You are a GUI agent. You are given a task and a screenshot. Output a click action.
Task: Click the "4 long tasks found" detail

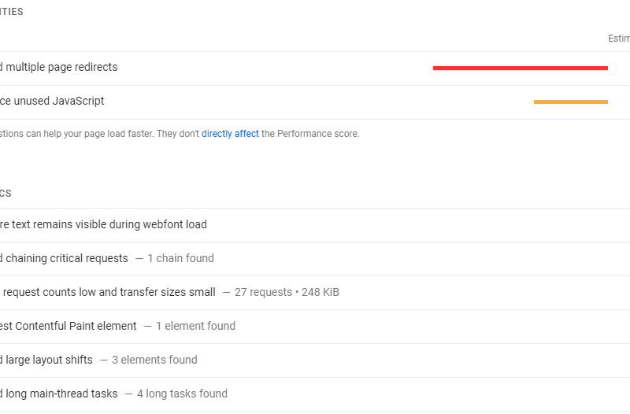click(x=182, y=394)
